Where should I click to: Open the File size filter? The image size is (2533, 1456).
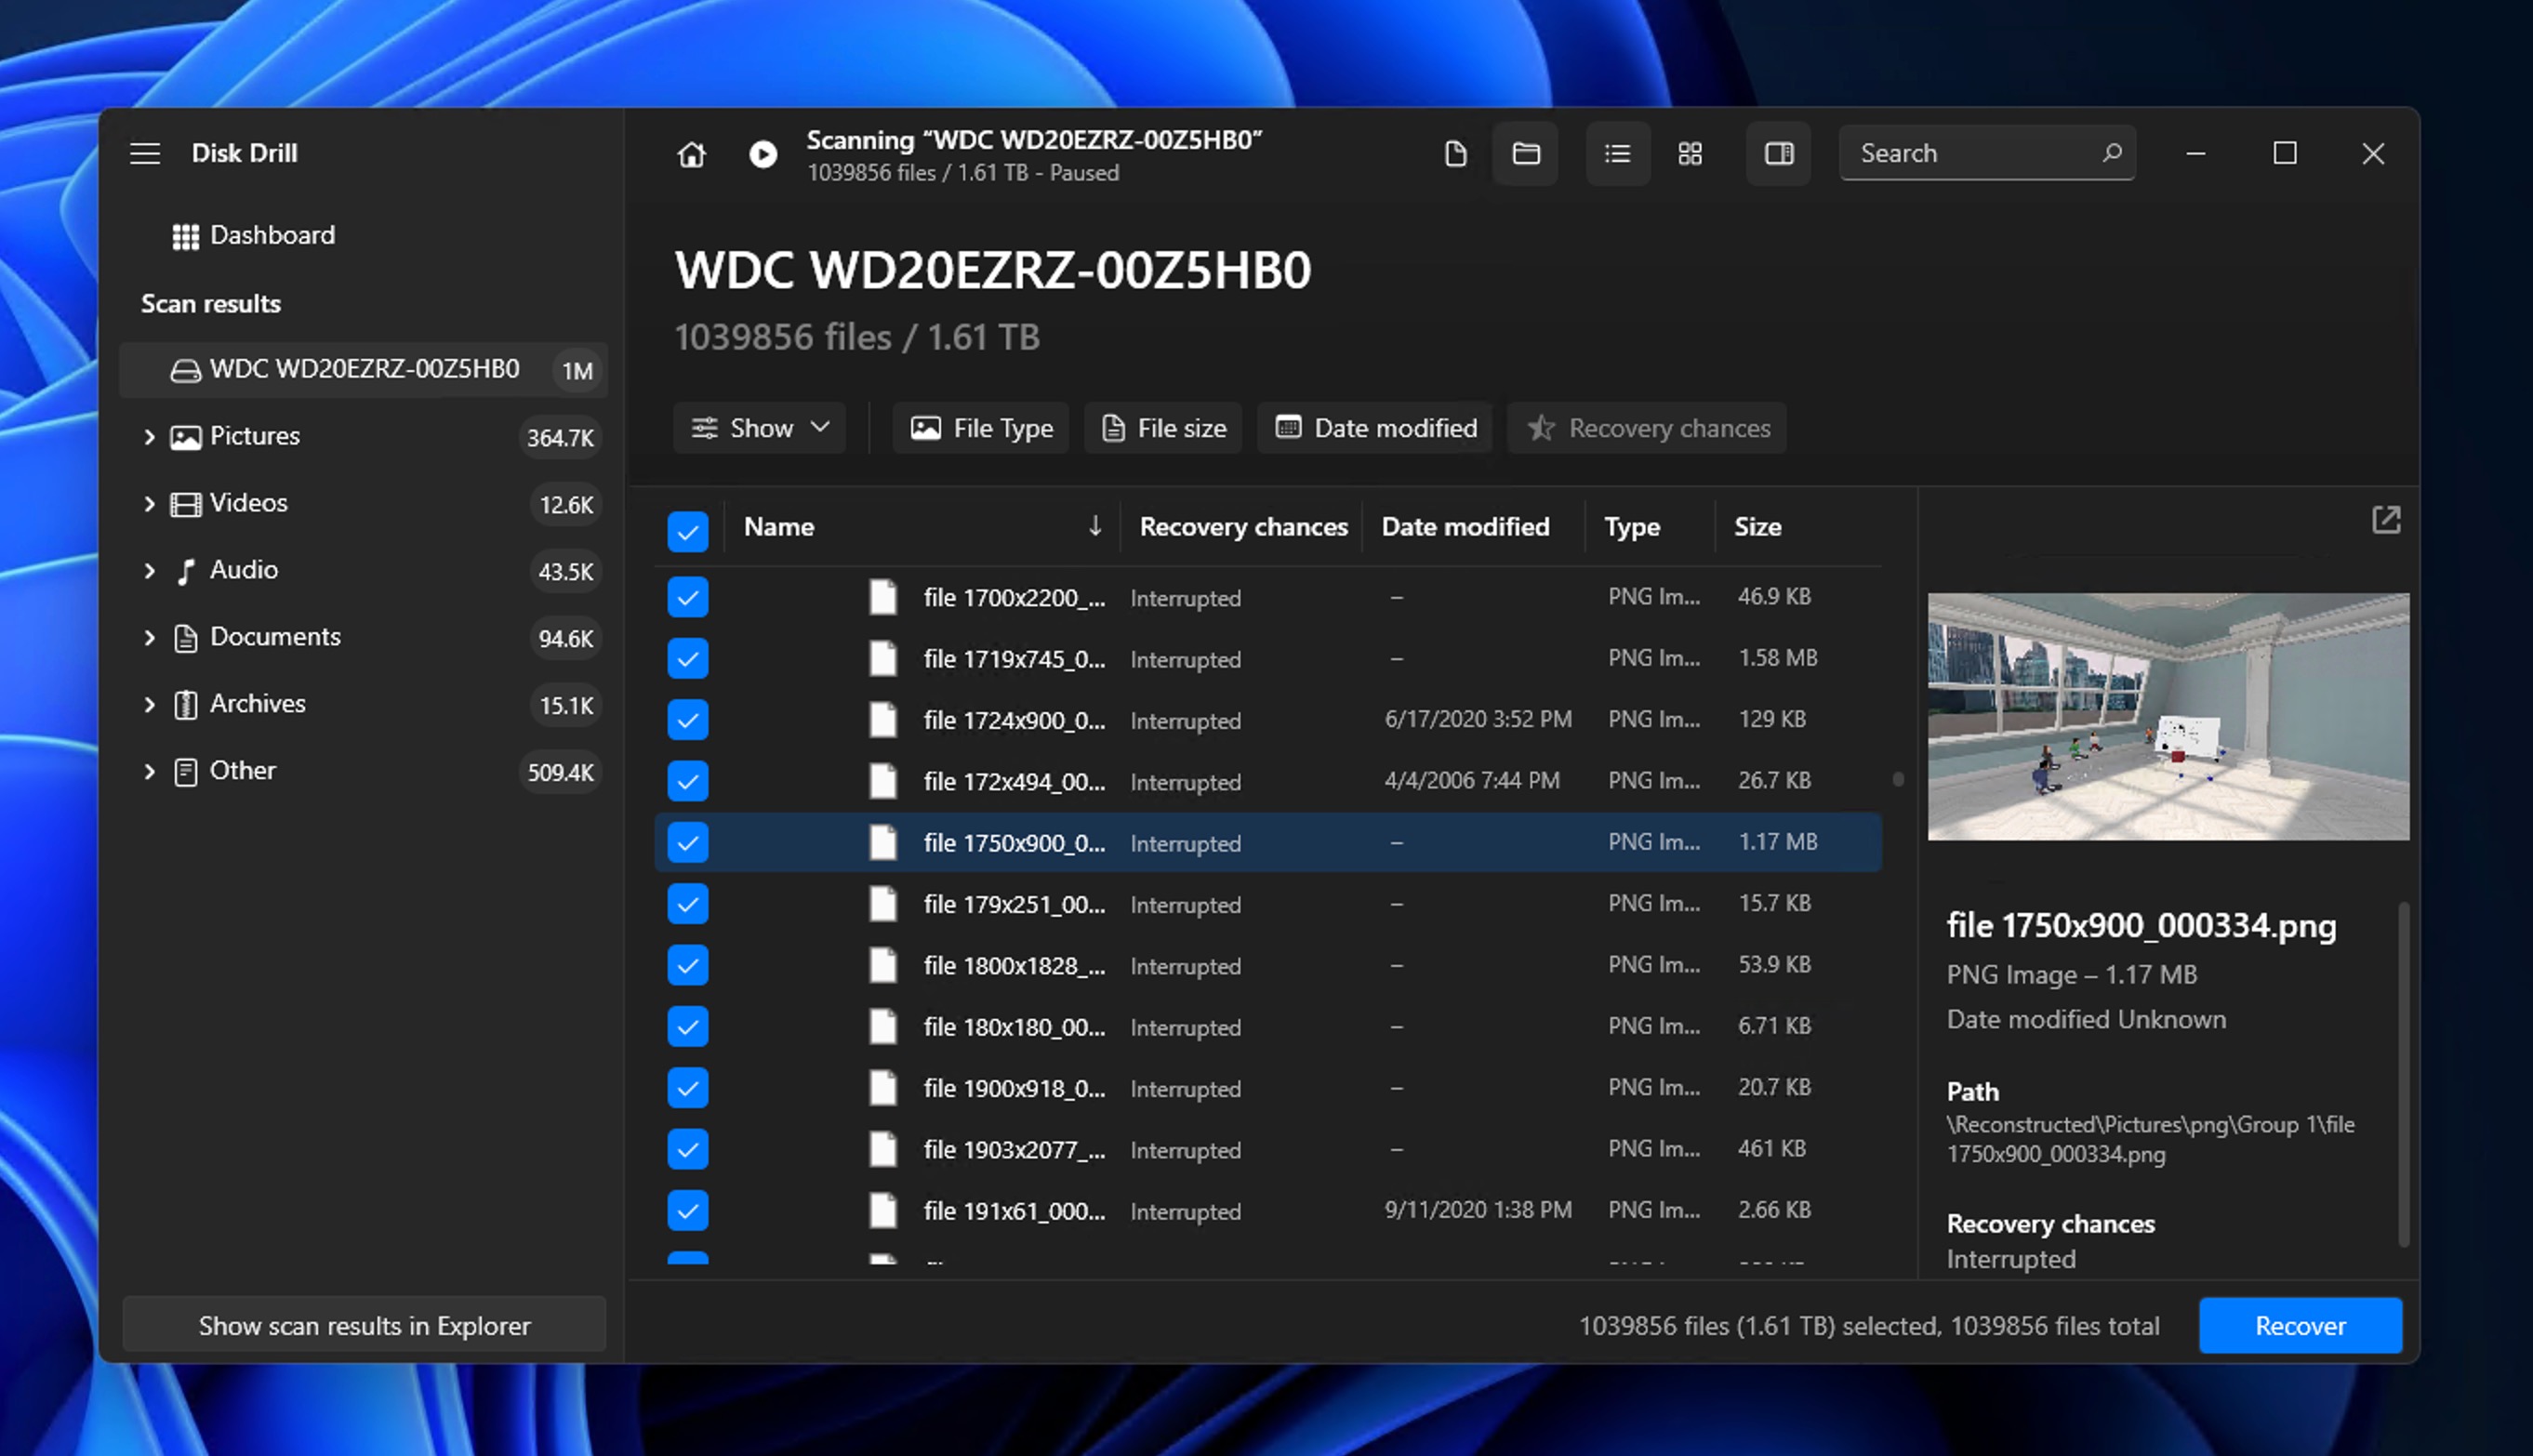point(1163,428)
